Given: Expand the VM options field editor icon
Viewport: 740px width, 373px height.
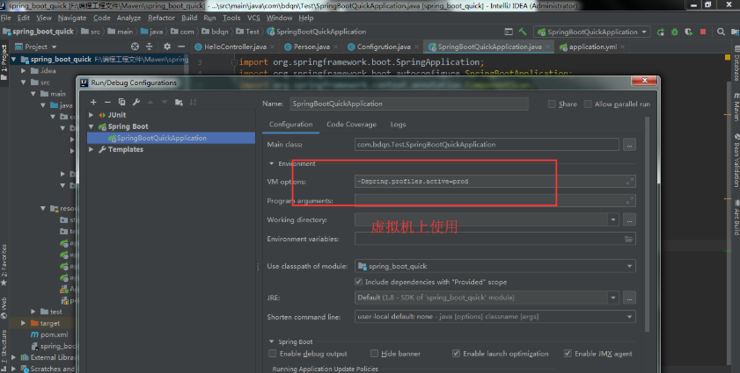Looking at the screenshot, I should tap(629, 182).
